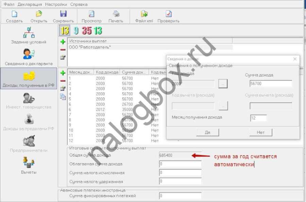
Task: Remove the payment source with the red minus
Action: pyautogui.click(x=63, y=50)
